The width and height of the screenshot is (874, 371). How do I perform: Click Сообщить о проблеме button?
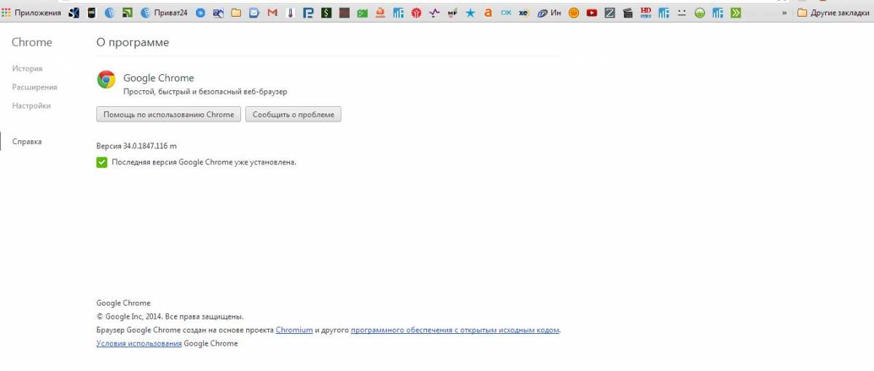294,114
